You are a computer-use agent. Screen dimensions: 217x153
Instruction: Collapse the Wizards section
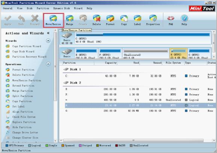(x=48, y=41)
